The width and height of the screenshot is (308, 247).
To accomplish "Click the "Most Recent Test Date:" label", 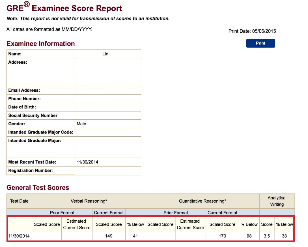I will 32,162.
